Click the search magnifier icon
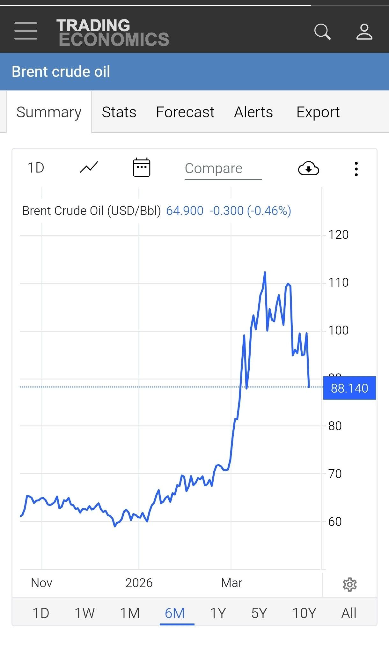The height and width of the screenshot is (649, 389). pyautogui.click(x=322, y=32)
